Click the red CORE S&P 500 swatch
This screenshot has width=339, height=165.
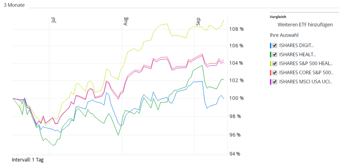point(270,73)
